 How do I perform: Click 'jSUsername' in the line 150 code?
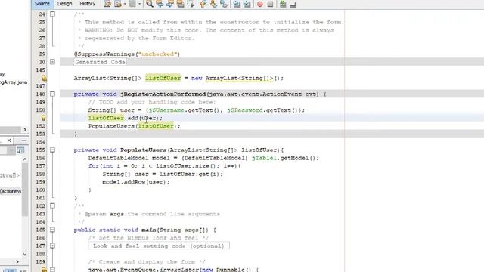click(166, 110)
